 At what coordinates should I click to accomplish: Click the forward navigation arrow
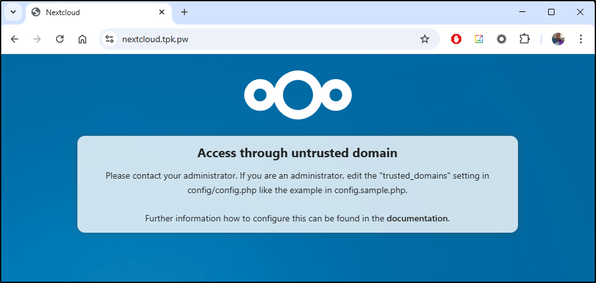click(x=37, y=39)
